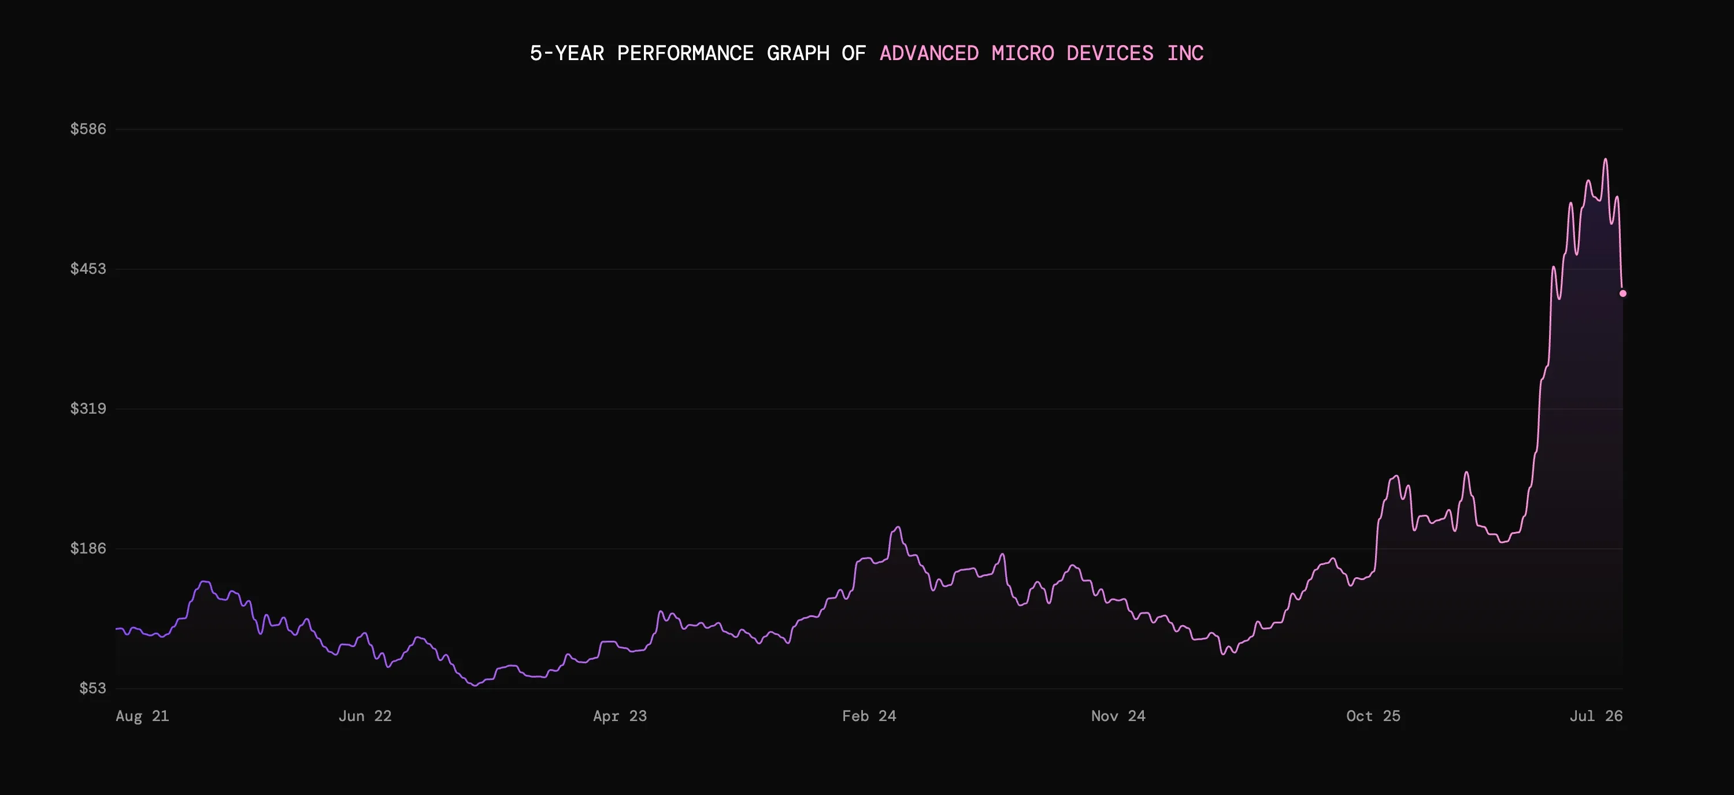
Task: Click the "Jun 22" x-axis label
Action: click(365, 716)
